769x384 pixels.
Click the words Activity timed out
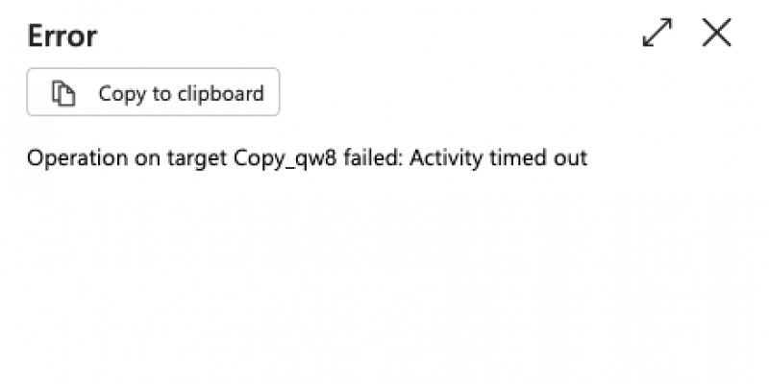pos(498,158)
